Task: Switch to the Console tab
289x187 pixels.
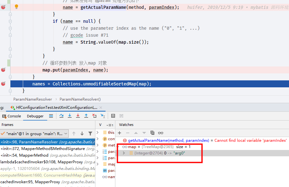Action: [12, 116]
